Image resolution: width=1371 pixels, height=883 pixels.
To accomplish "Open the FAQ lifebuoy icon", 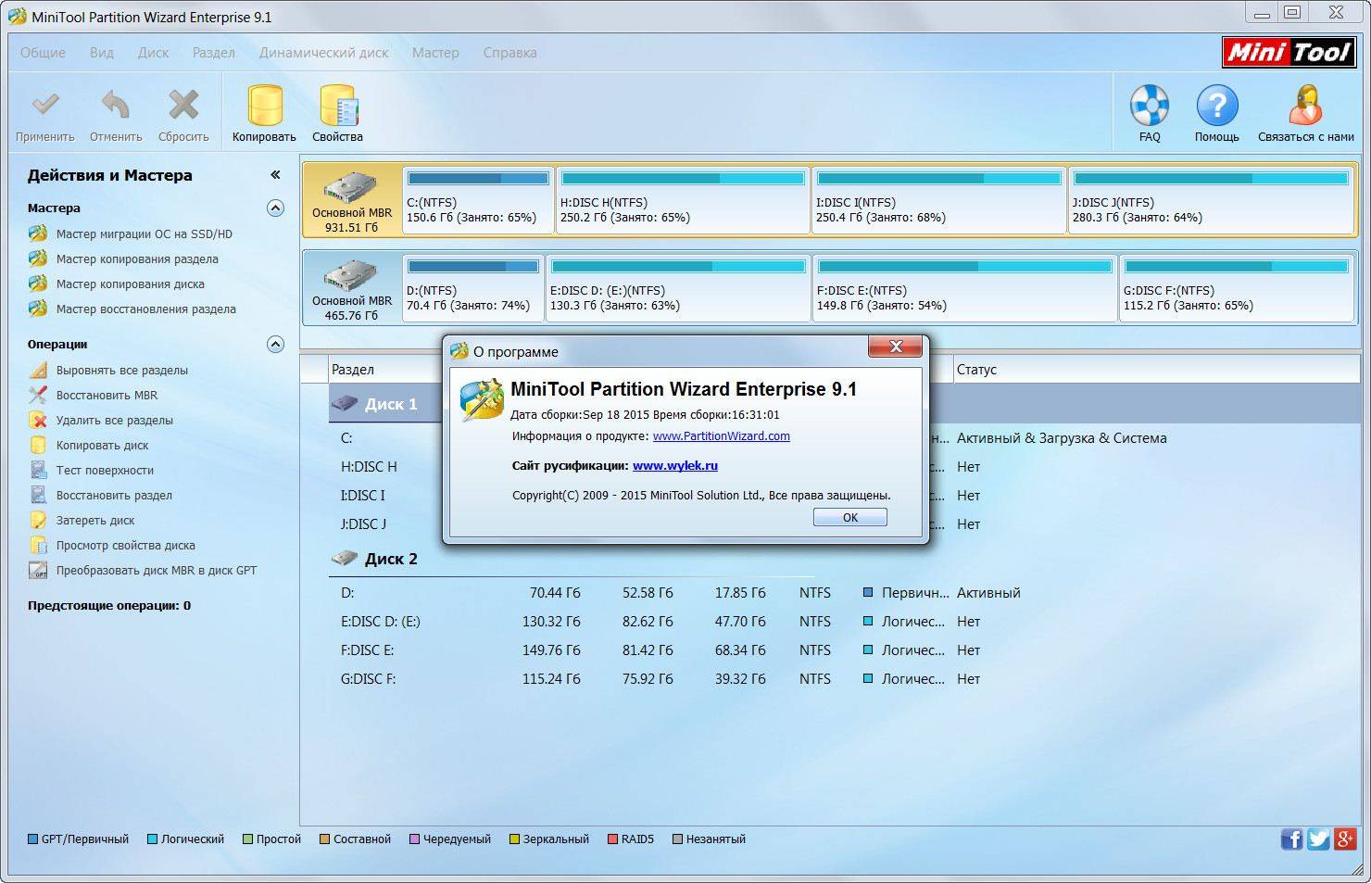I will 1149,107.
